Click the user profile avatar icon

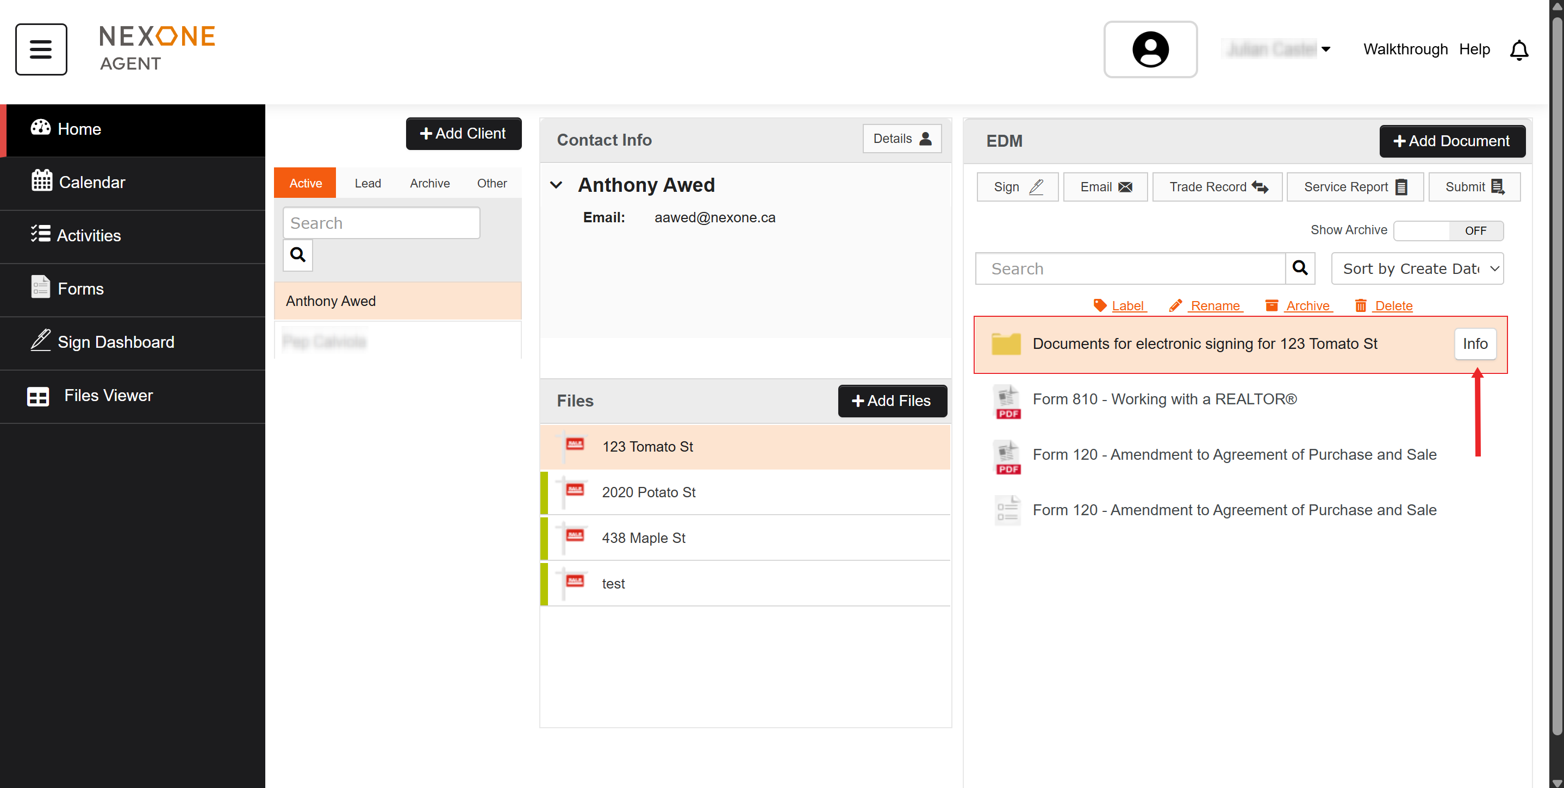pos(1149,49)
